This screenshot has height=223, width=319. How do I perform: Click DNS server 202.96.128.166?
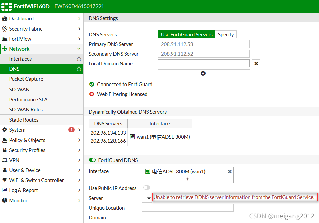(108, 141)
